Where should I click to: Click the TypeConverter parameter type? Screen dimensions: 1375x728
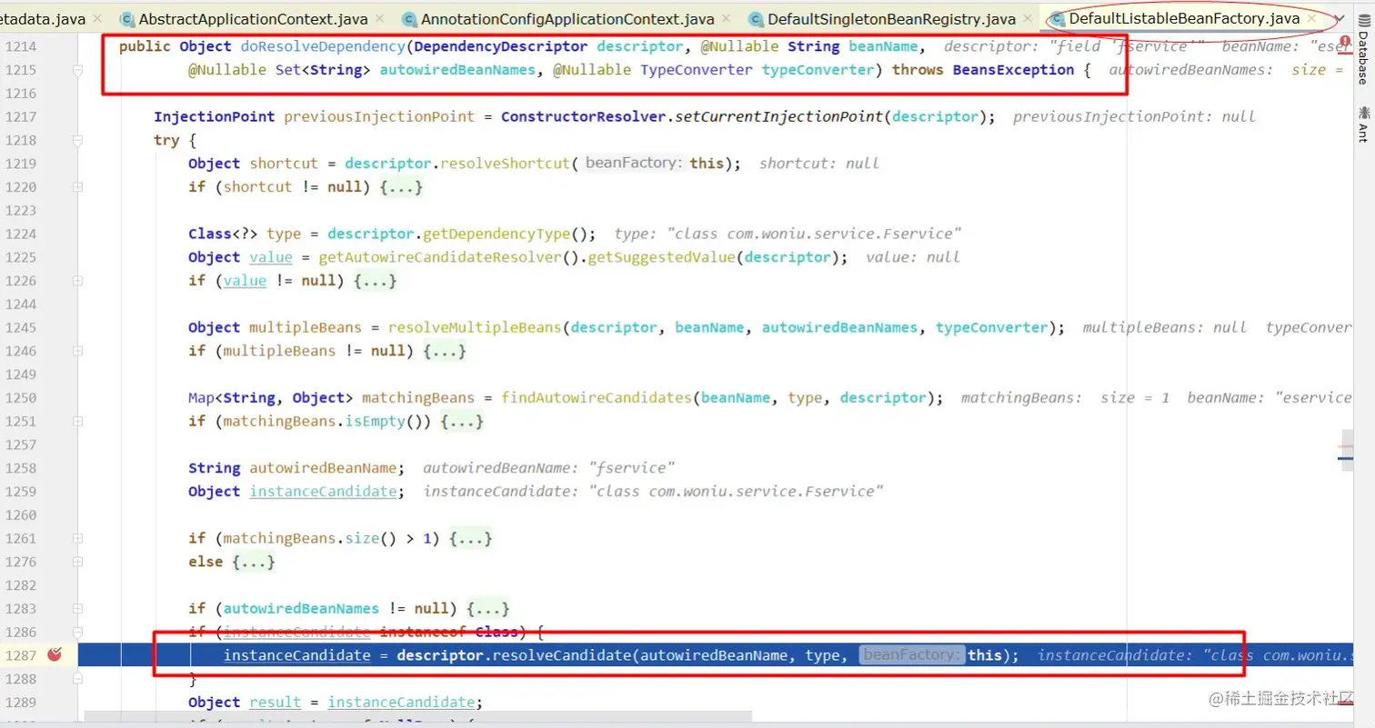pyautogui.click(x=697, y=70)
